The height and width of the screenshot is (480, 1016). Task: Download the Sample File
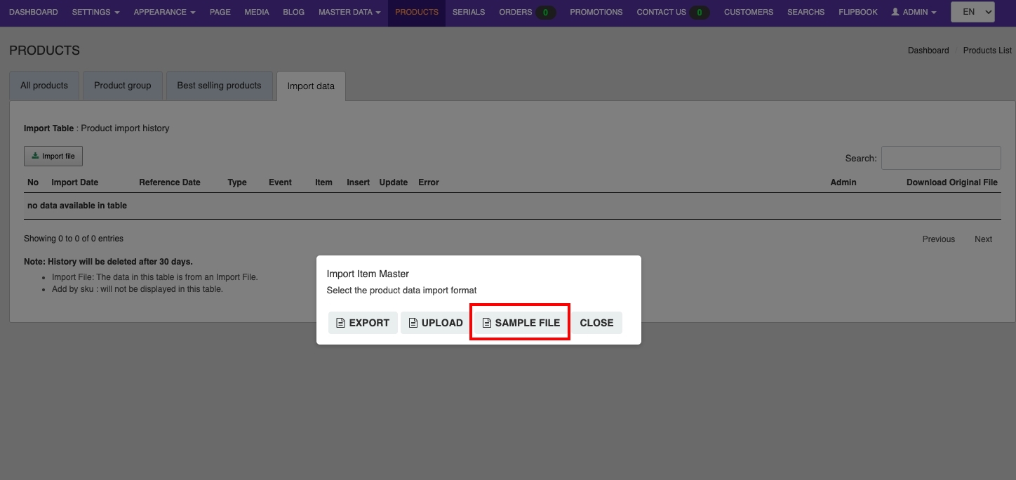tap(521, 323)
